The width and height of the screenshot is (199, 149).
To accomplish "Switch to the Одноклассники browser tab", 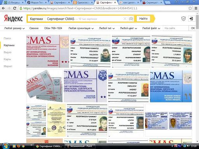I will pyautogui.click(x=83, y=2).
